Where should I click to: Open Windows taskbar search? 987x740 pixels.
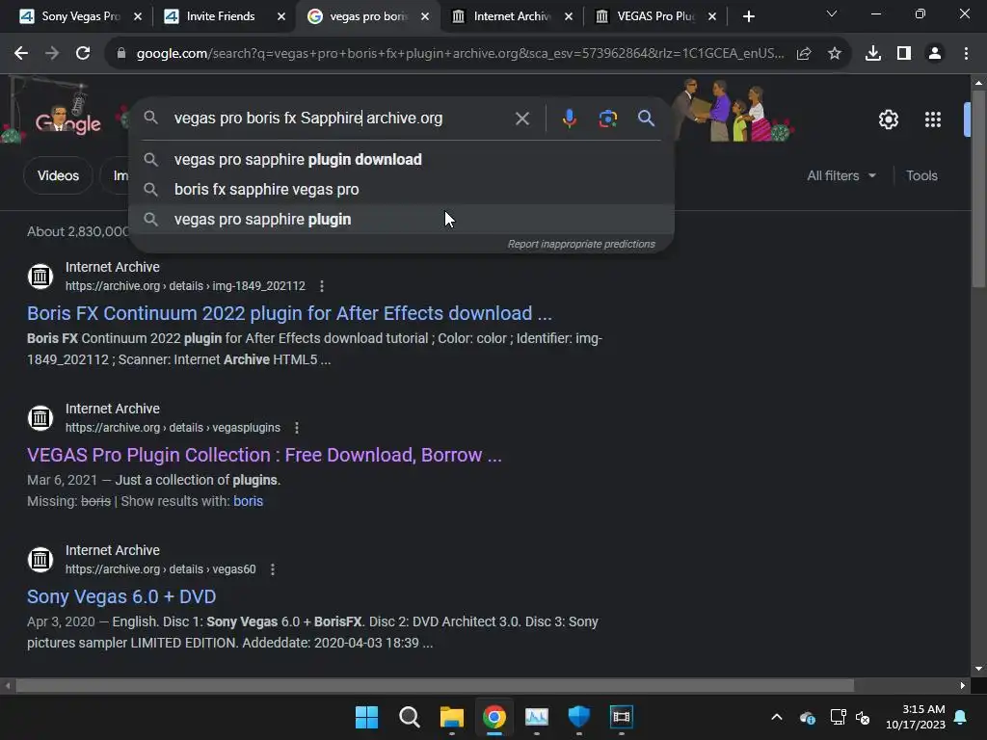click(409, 717)
